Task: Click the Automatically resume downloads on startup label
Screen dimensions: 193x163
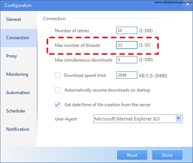Action: pos(107,90)
